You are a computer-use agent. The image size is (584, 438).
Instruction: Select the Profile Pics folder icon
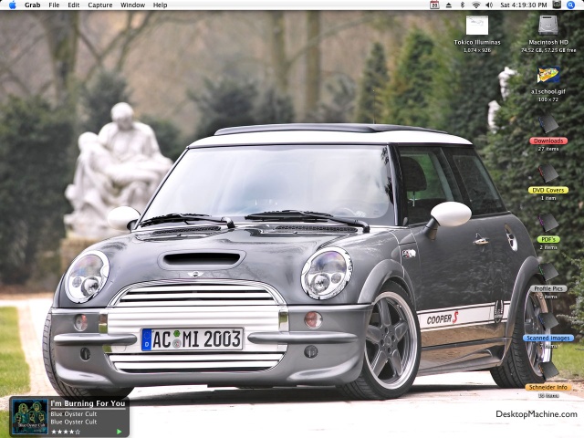pyautogui.click(x=548, y=272)
